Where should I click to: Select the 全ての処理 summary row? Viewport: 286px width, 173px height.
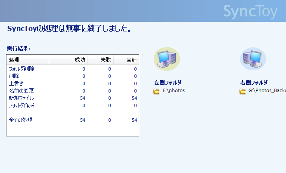tap(73, 120)
